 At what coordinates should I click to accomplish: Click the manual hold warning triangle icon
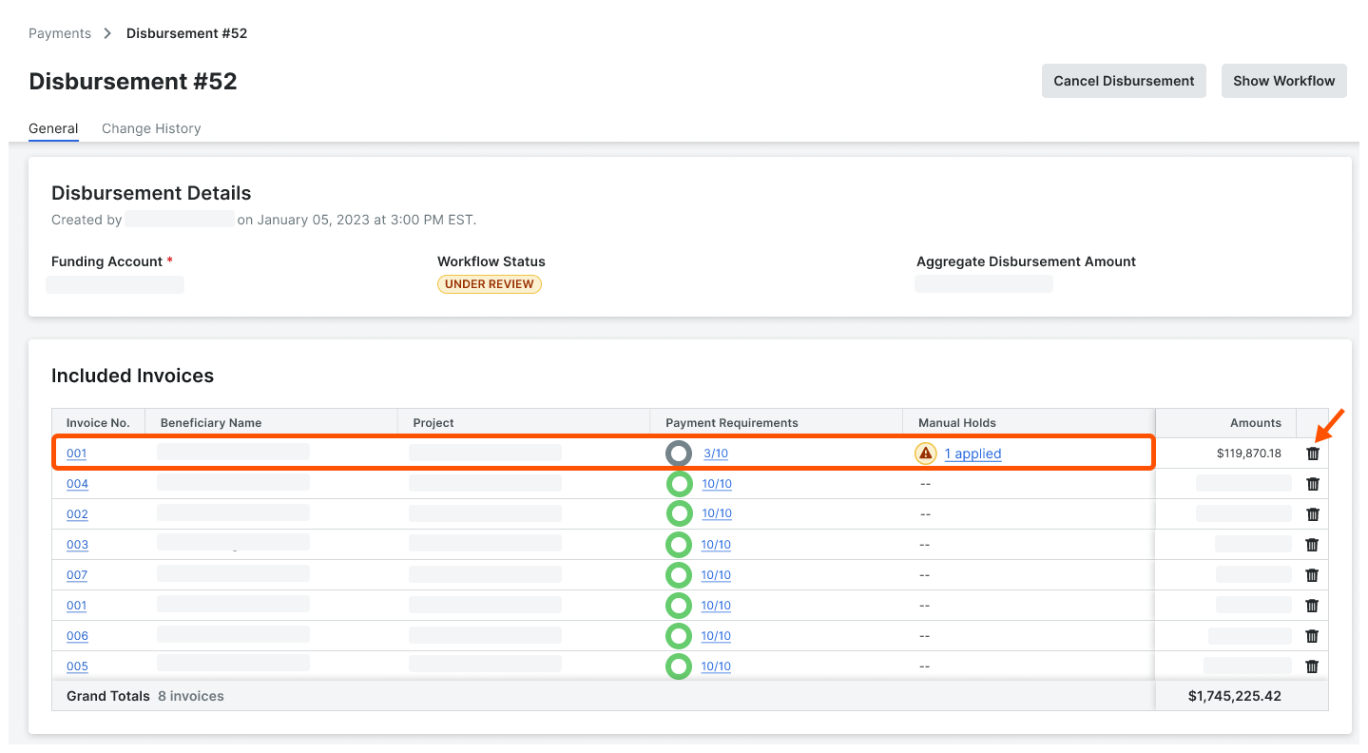tap(926, 454)
